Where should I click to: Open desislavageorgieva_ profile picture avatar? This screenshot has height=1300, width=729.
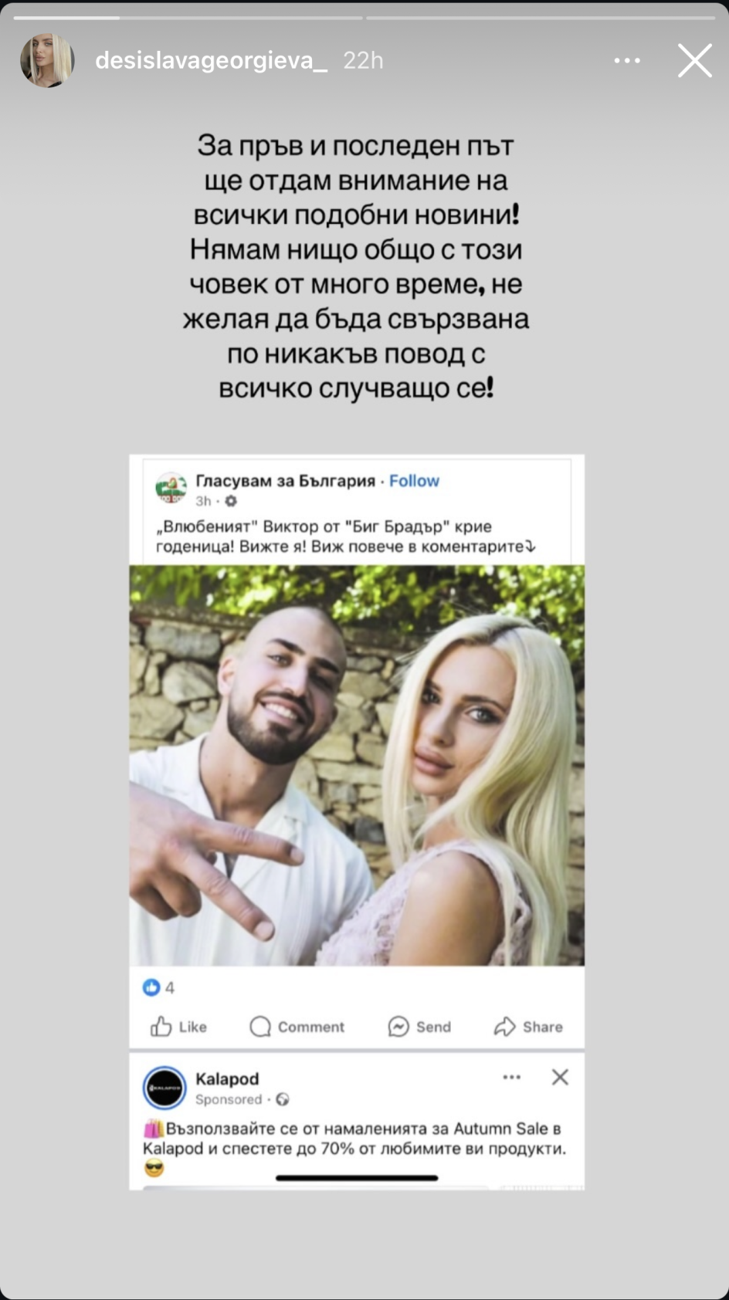point(47,60)
